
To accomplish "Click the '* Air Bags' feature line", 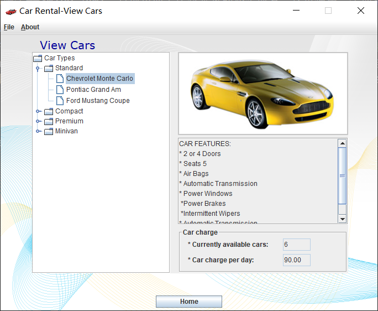I will [194, 174].
